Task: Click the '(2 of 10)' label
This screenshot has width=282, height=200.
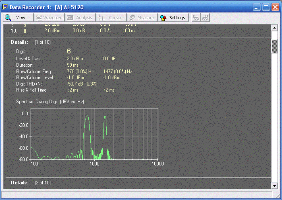Action: click(x=43, y=183)
